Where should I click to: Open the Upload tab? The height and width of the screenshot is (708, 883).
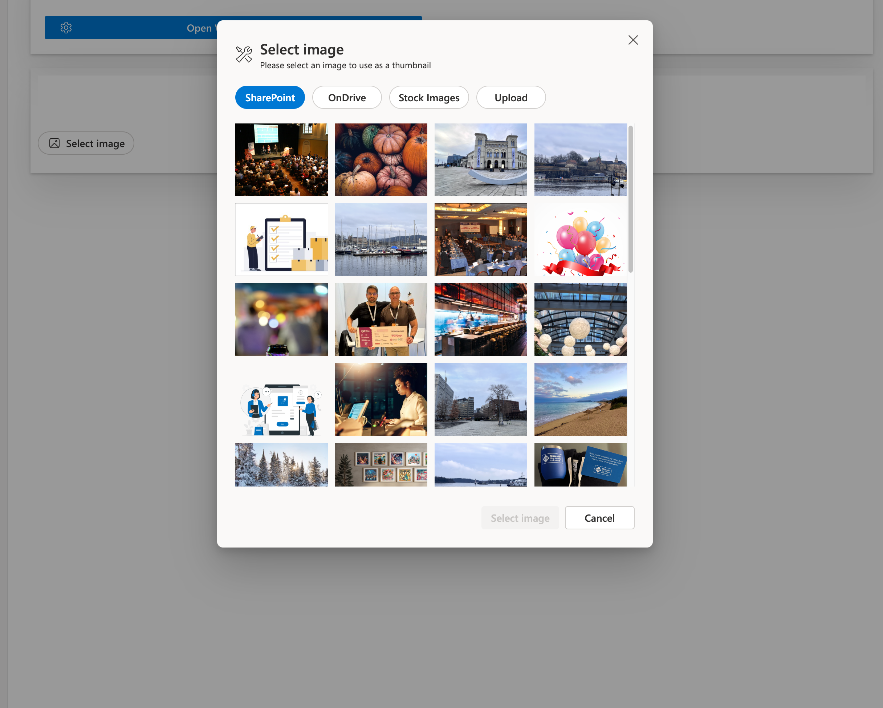coord(511,97)
